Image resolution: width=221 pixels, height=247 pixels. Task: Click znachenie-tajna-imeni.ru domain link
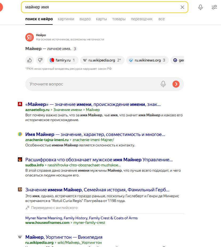tap(47, 140)
